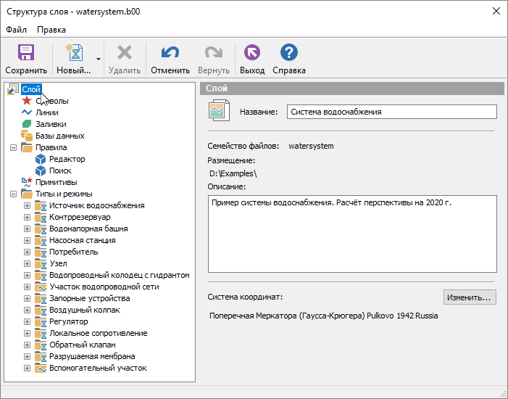Expand the Запорные устройства node
This screenshot has width=508, height=399.
click(28, 298)
